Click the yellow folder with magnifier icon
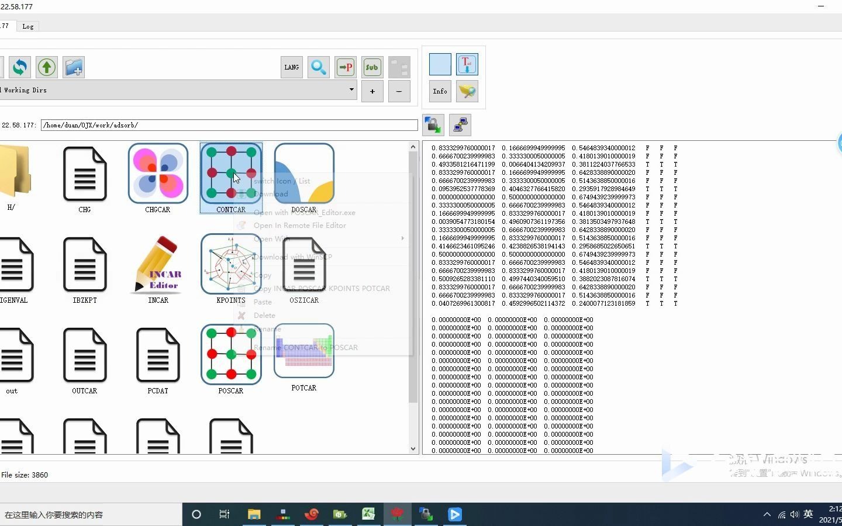The width and height of the screenshot is (842, 526). tap(467, 91)
